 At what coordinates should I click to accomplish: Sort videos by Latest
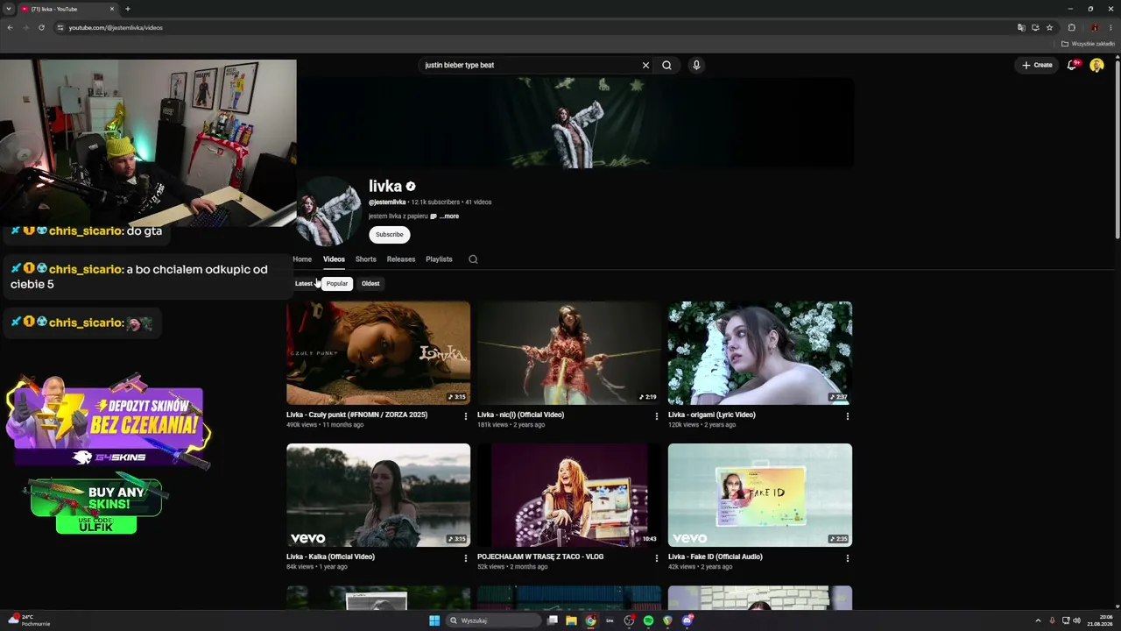304,284
